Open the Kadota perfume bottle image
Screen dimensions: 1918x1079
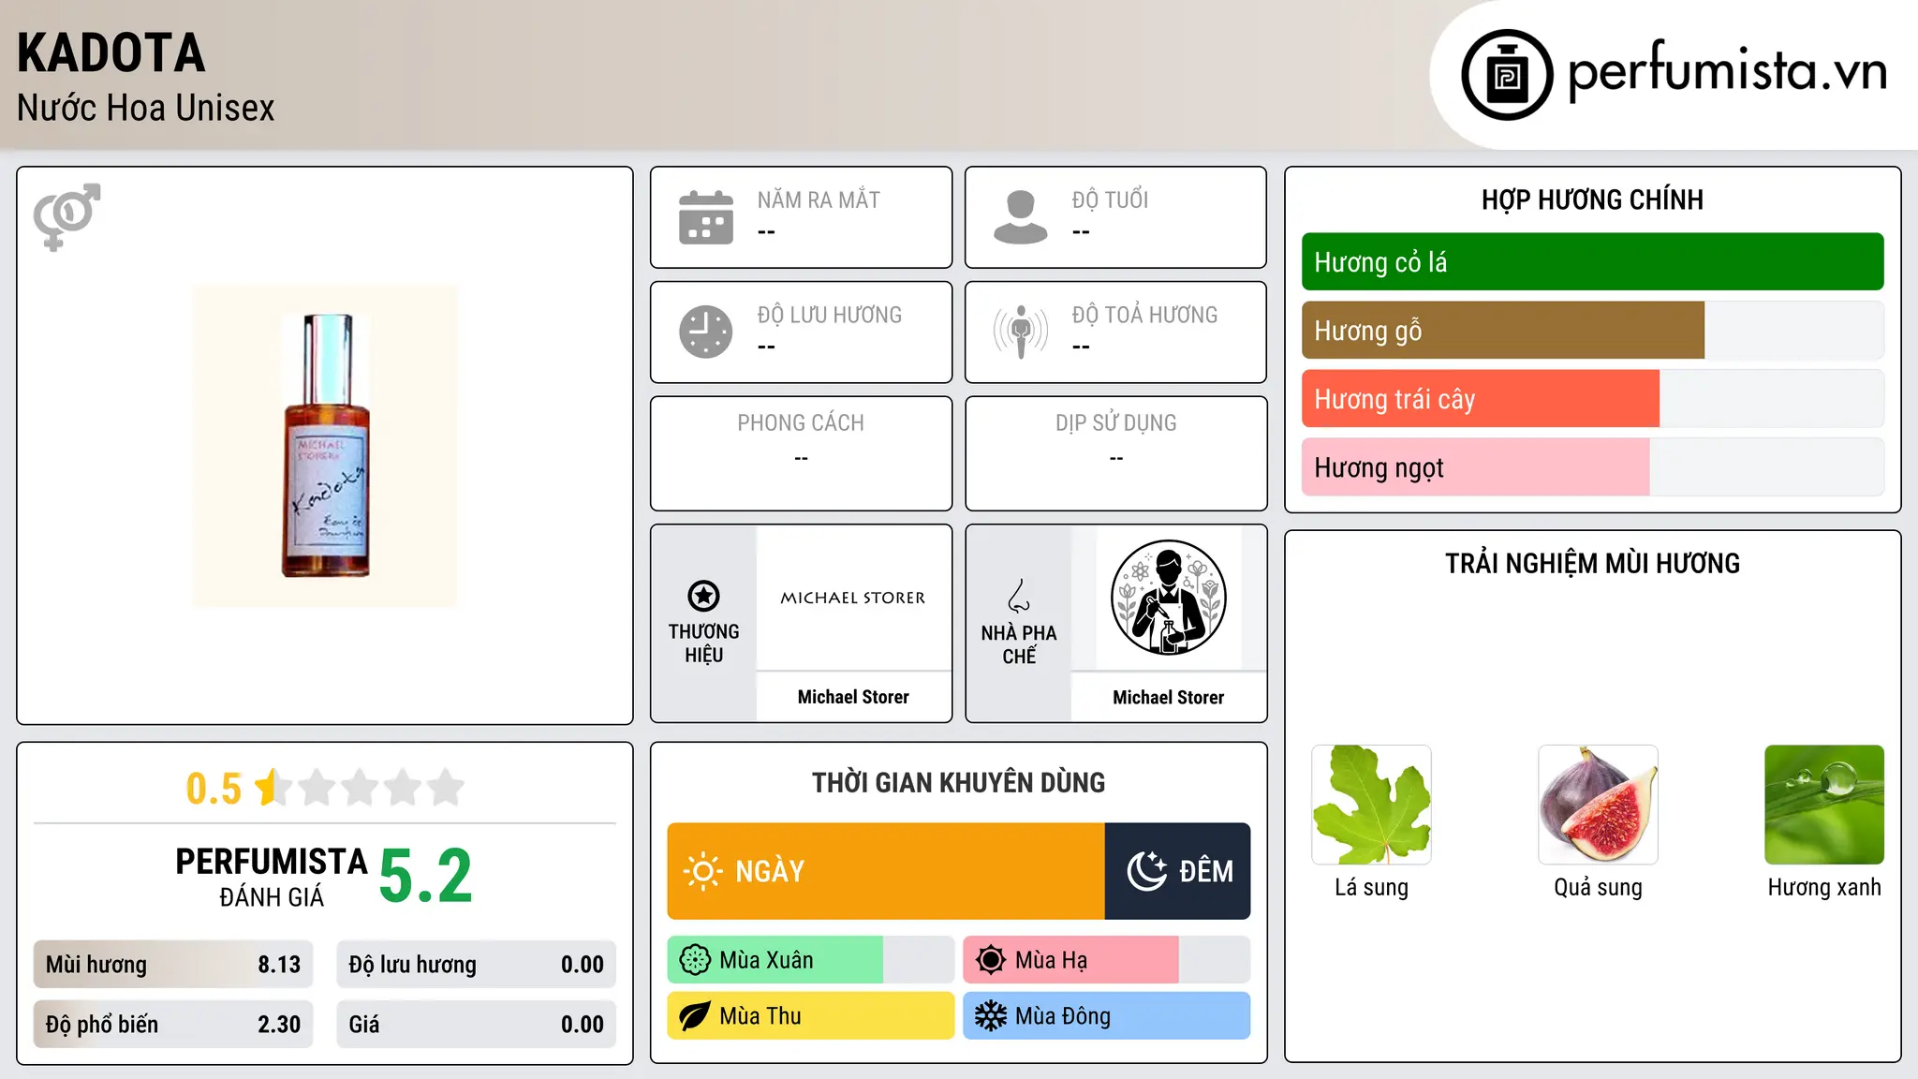(x=325, y=446)
